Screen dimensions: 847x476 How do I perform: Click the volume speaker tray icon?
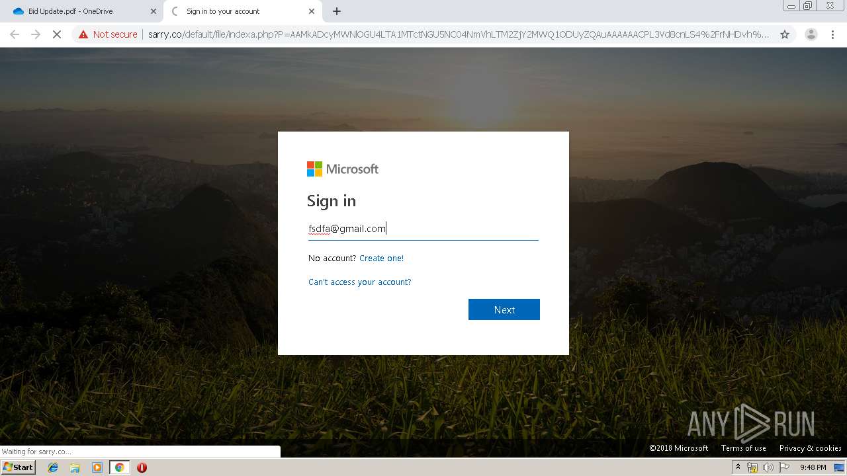click(768, 467)
